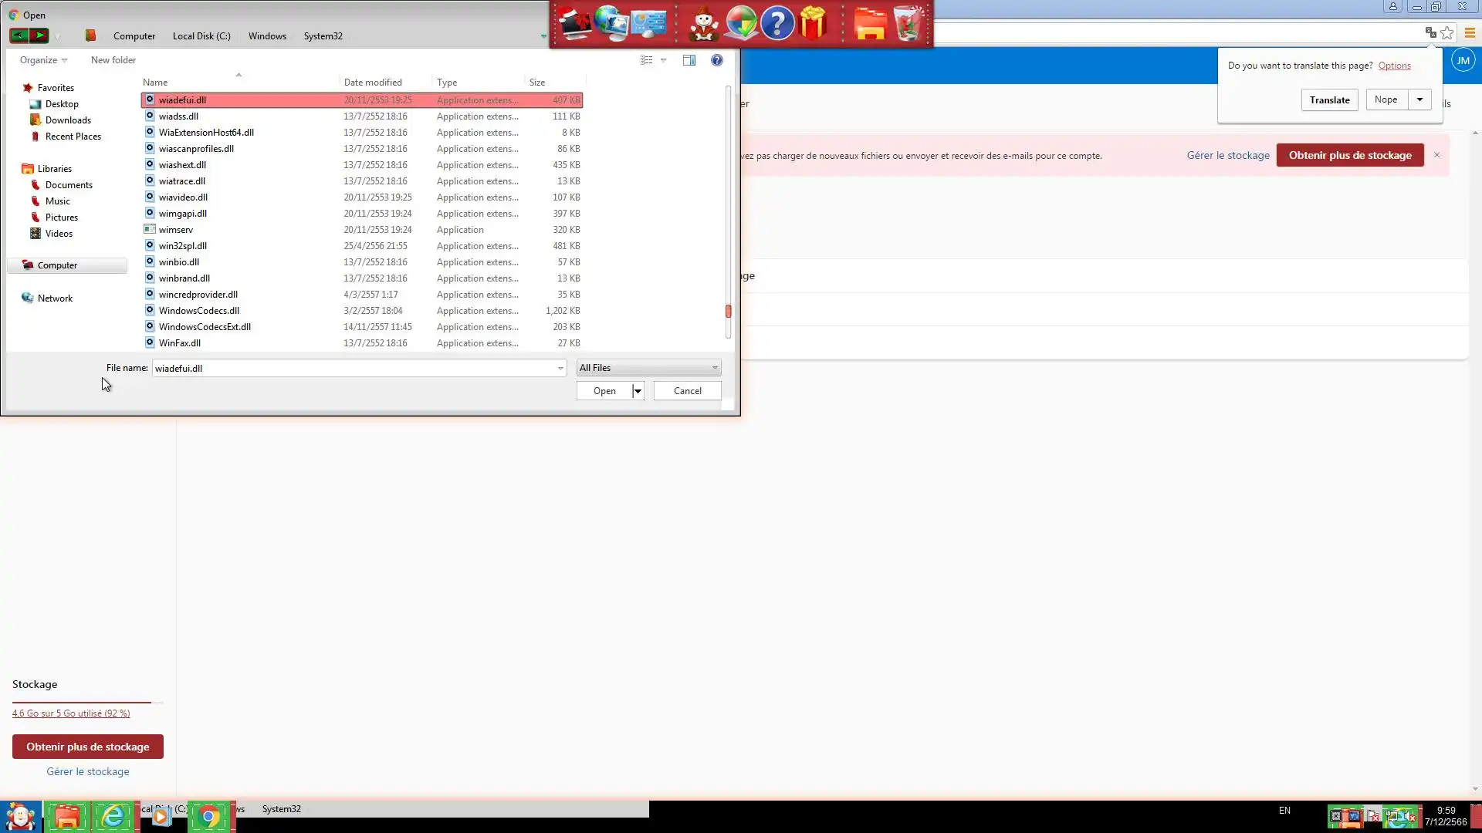Image resolution: width=1482 pixels, height=833 pixels.
Task: Open Internet Explorer from the taskbar
Action: coord(113,816)
